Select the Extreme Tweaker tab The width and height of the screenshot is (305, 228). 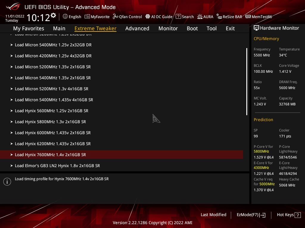[x=95, y=28]
